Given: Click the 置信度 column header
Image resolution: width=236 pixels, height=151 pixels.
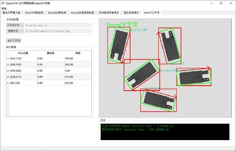Looking at the screenshot, I should (51, 53).
